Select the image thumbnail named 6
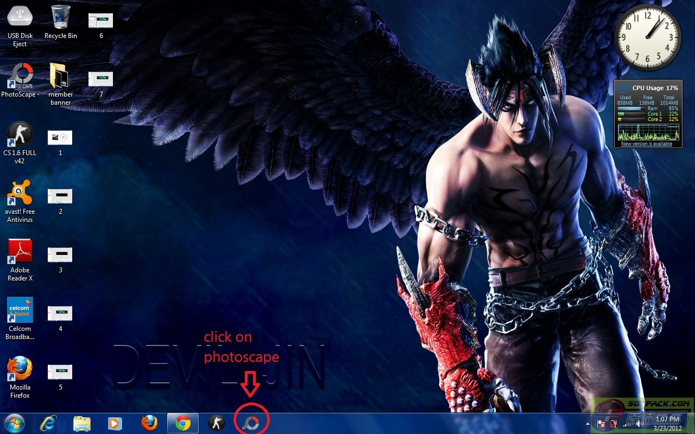Screen dimensions: 695x434 pos(100,21)
